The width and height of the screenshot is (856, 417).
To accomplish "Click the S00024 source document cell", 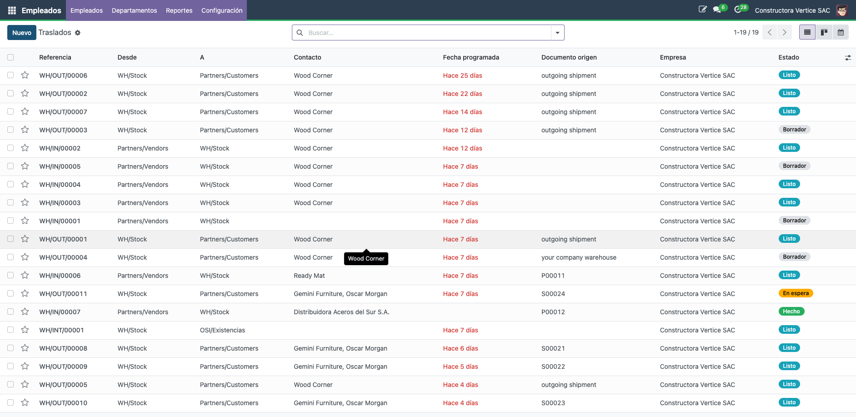I will (553, 294).
